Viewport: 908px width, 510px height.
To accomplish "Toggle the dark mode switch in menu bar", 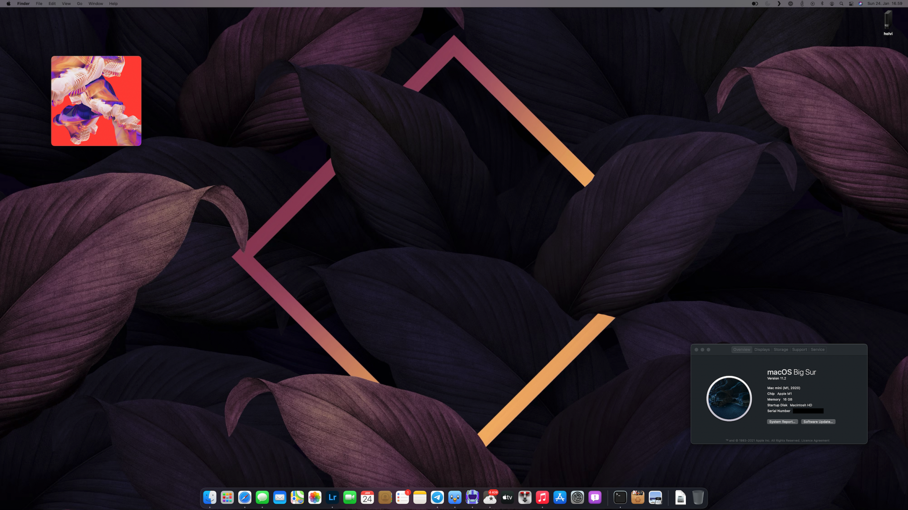I will click(755, 4).
